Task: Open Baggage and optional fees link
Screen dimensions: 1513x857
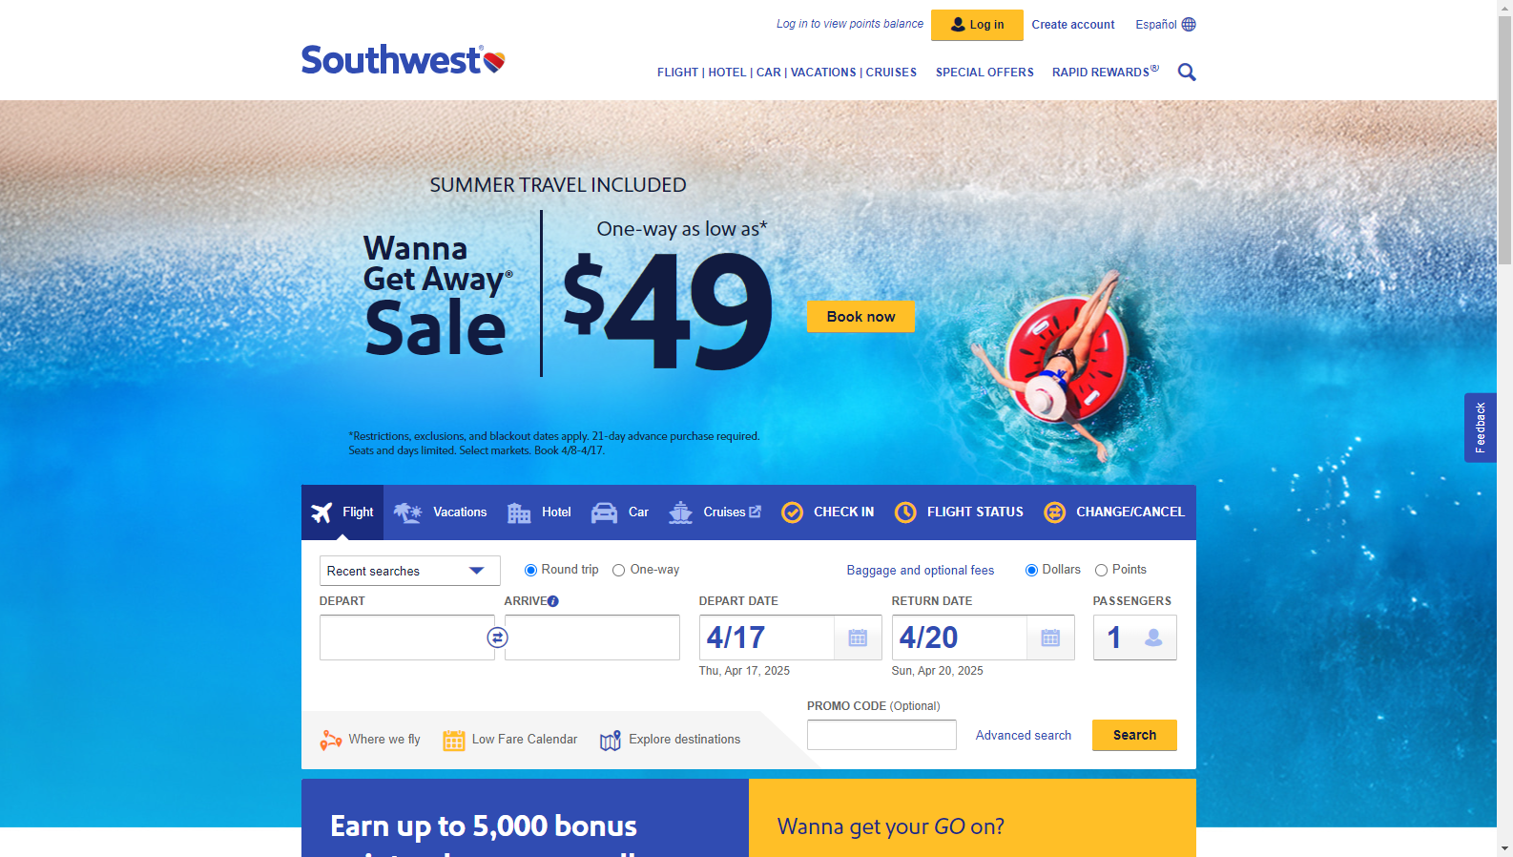Action: click(921, 571)
